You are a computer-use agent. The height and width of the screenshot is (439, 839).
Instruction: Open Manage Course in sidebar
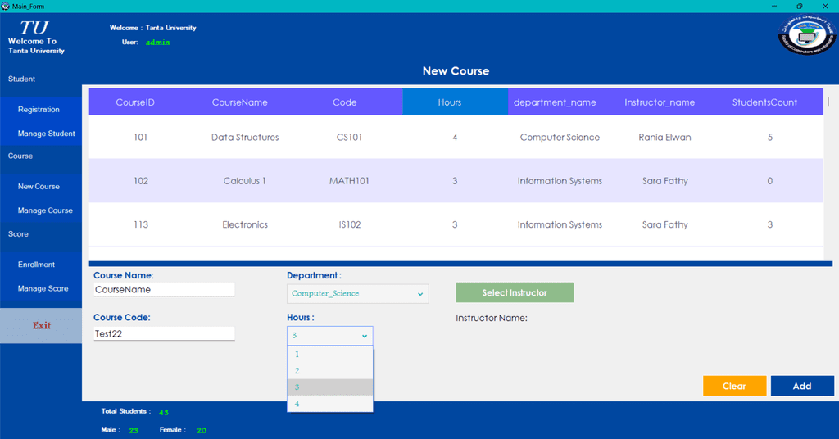45,210
